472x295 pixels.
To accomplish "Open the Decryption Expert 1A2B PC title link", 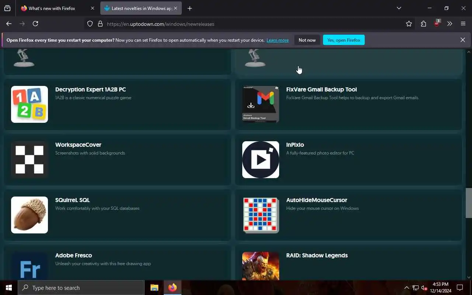I will coord(91,89).
